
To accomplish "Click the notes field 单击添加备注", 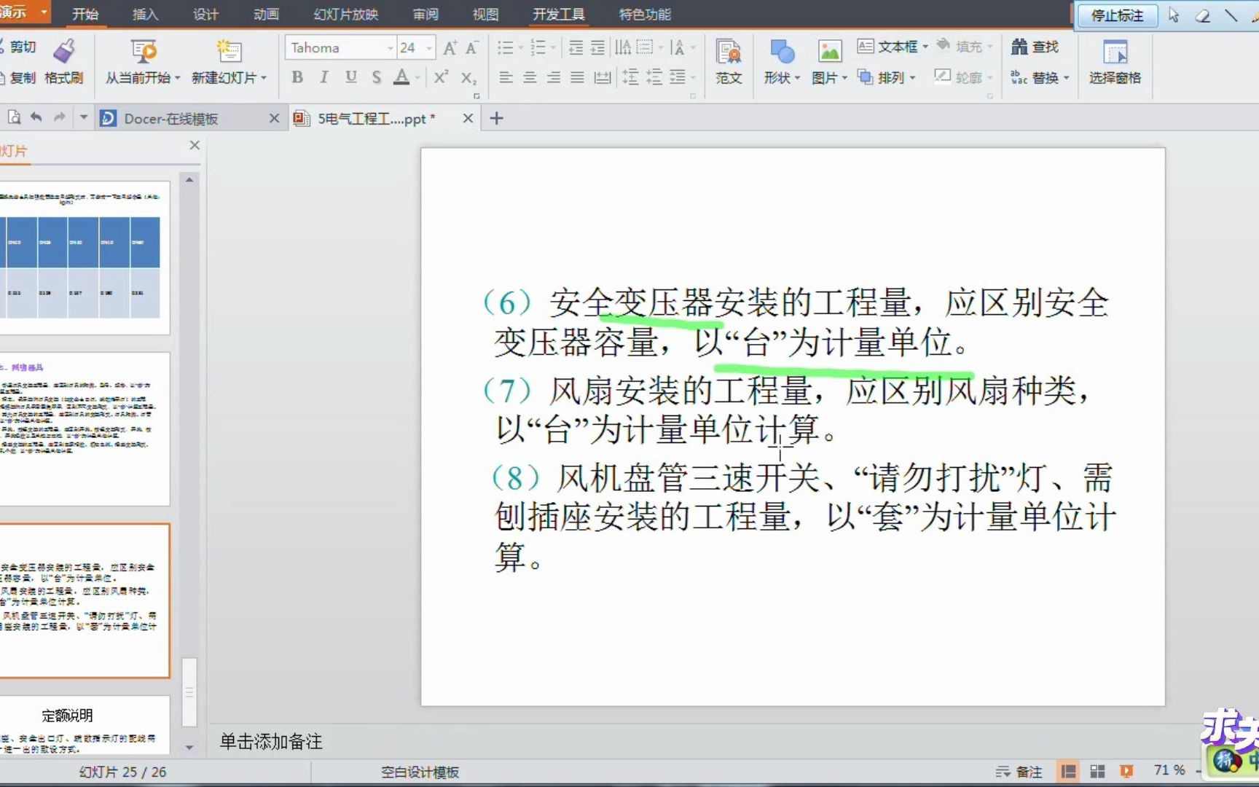I will pos(271,741).
